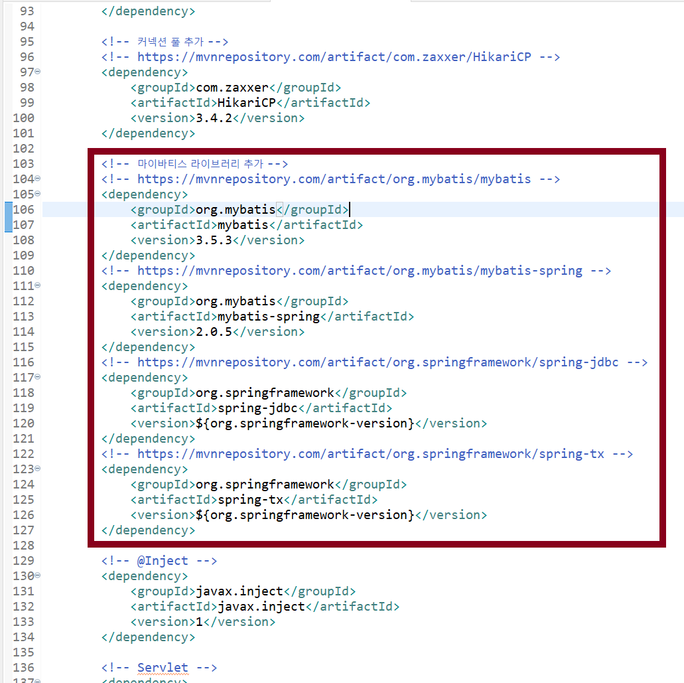Click the closing dependency tag on line 134
The image size is (684, 683).
tap(149, 637)
